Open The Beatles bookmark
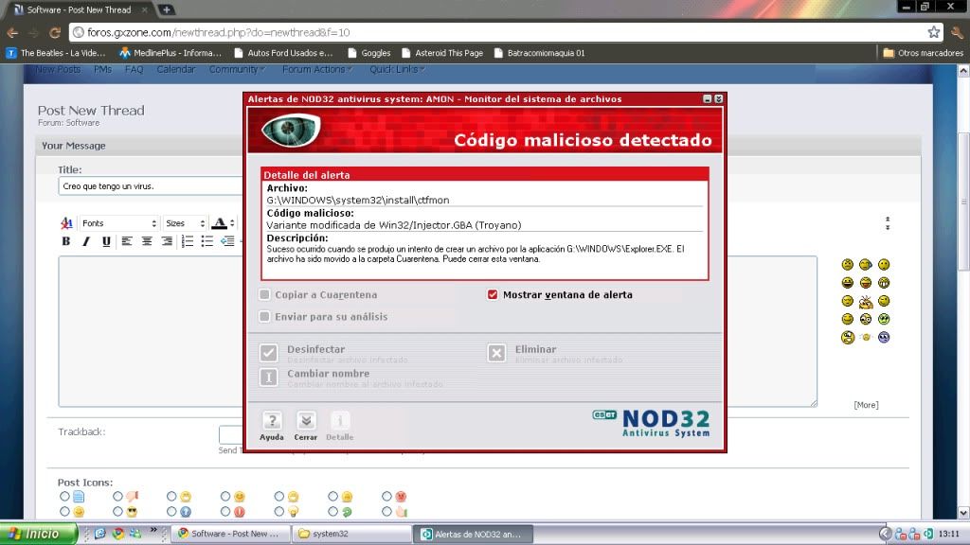 coord(56,53)
